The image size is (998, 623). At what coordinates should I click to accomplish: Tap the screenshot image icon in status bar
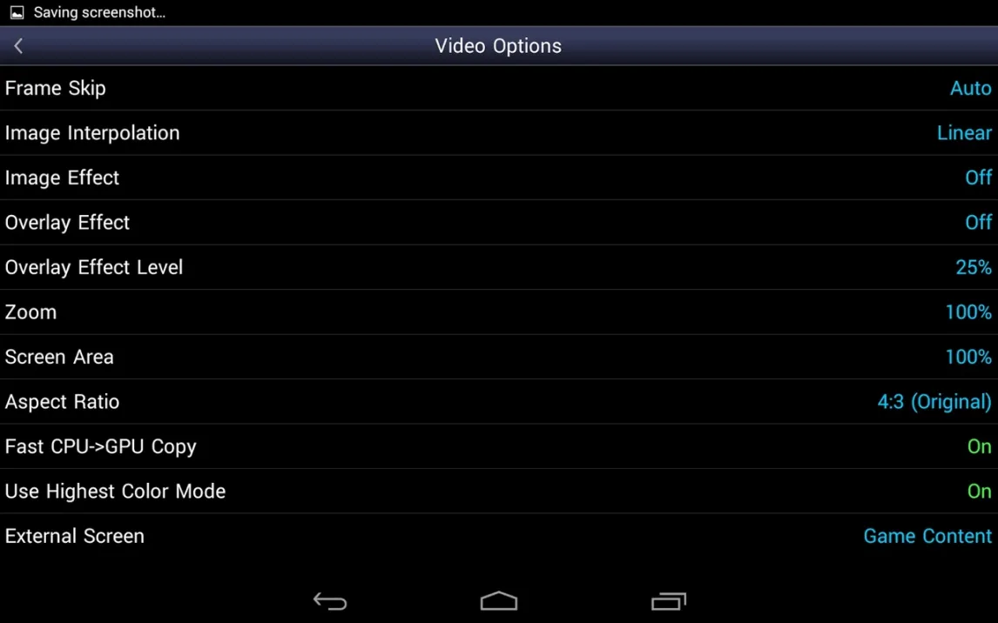pos(17,12)
